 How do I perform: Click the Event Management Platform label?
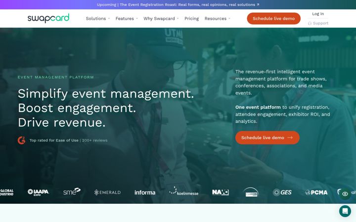(x=56, y=77)
